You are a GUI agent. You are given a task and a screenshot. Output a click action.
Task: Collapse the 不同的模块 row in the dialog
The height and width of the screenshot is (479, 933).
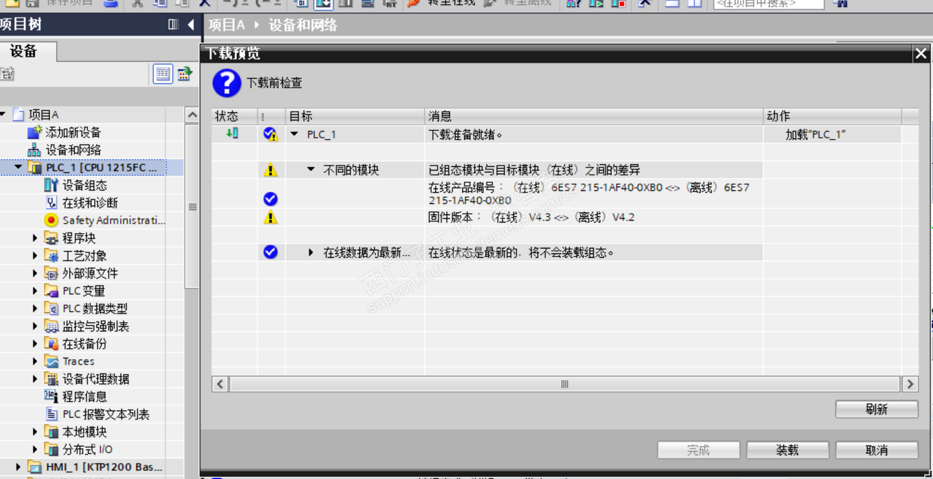point(311,169)
